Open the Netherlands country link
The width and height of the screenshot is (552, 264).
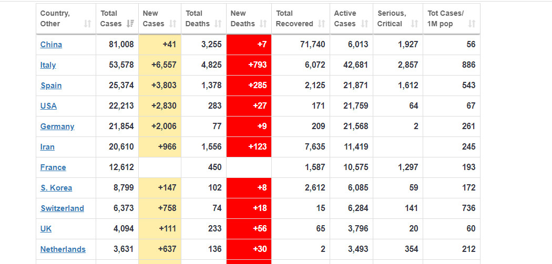[63, 249]
